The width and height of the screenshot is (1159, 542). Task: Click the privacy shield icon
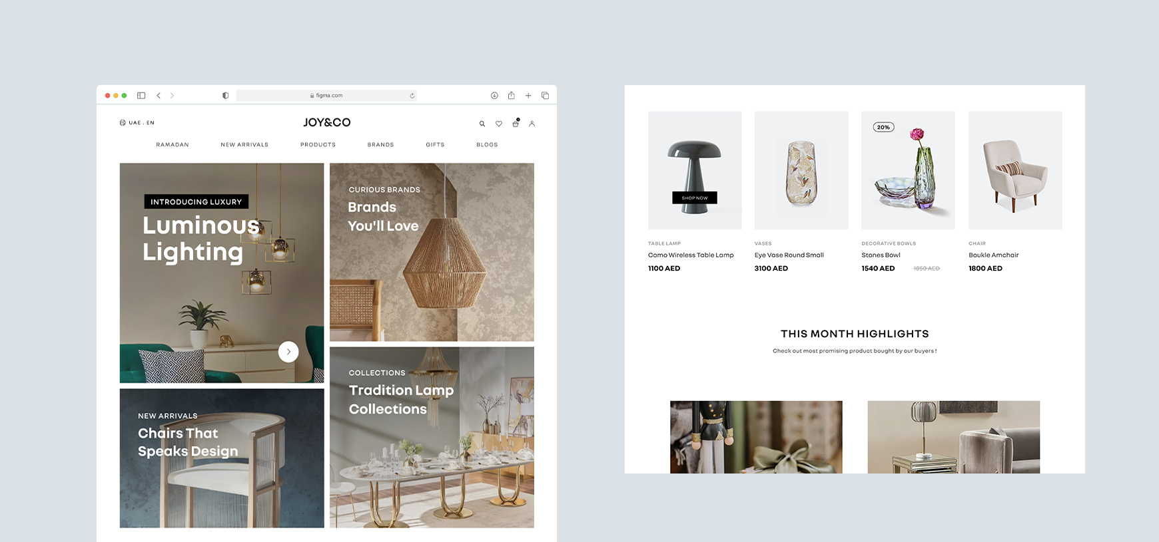point(226,96)
